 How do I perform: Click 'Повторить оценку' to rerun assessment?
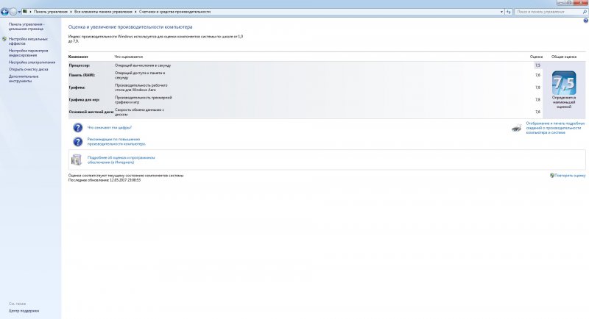pos(570,176)
